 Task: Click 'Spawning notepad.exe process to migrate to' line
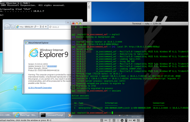click(98, 83)
